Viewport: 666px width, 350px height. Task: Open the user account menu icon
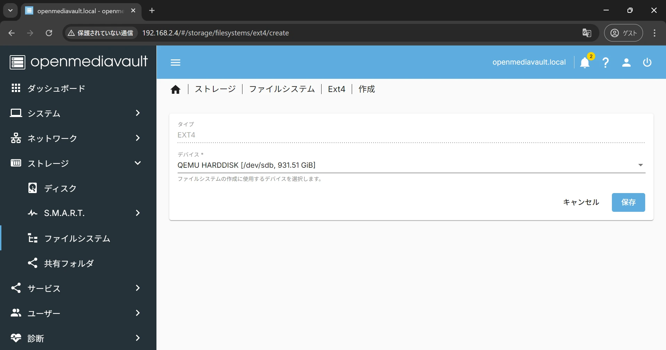point(626,62)
